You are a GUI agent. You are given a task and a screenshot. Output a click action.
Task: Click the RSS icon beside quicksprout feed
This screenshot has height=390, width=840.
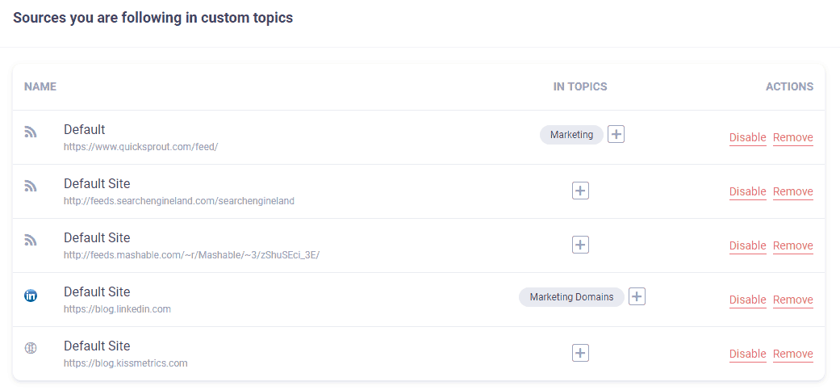[31, 132]
